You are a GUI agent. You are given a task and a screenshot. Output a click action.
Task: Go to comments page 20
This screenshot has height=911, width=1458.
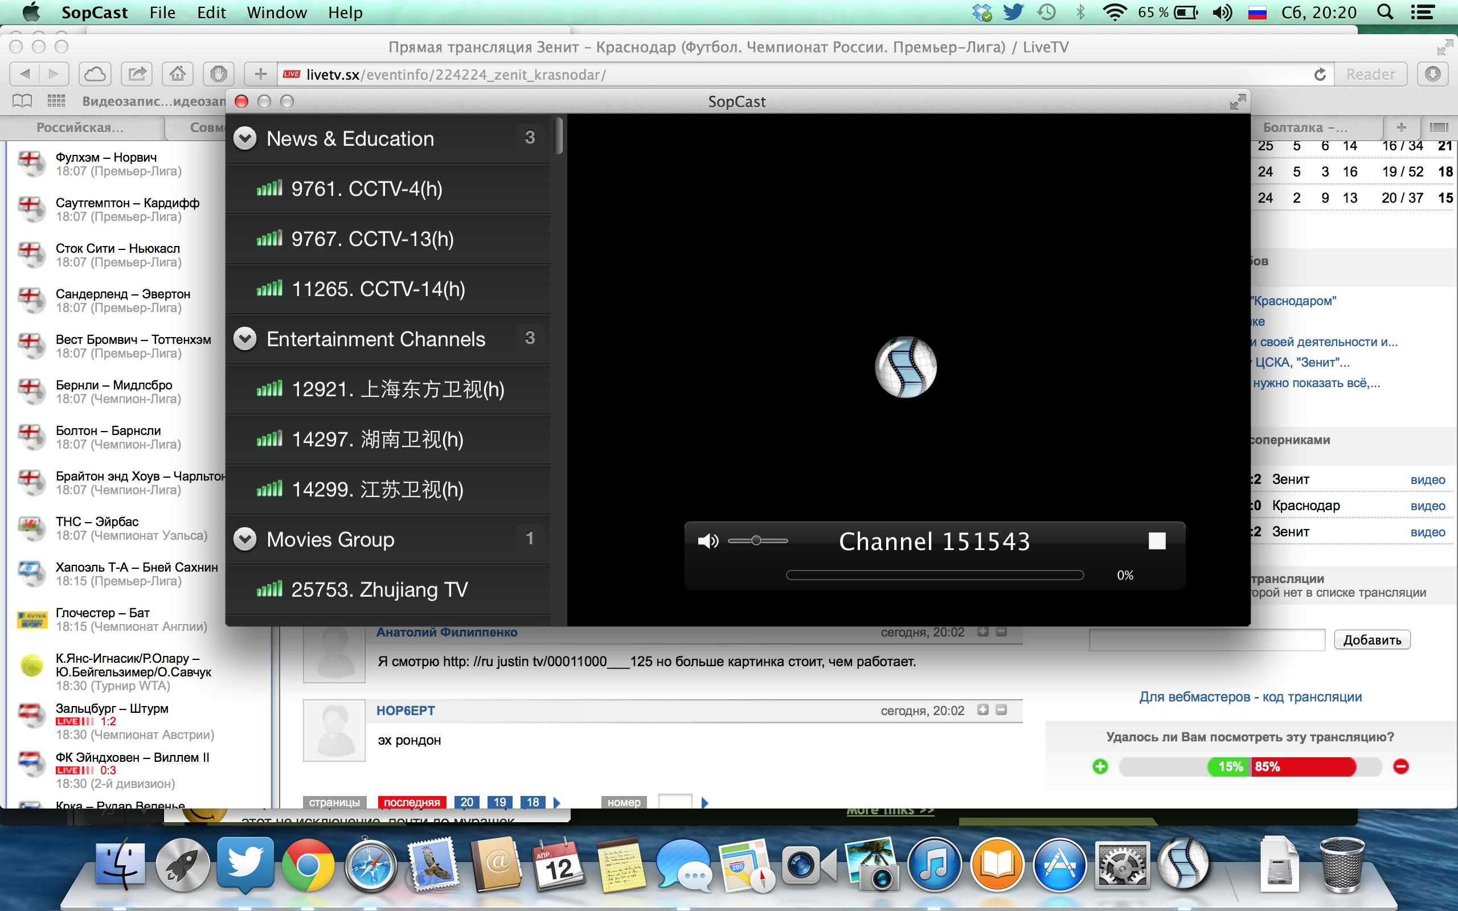coord(467,802)
